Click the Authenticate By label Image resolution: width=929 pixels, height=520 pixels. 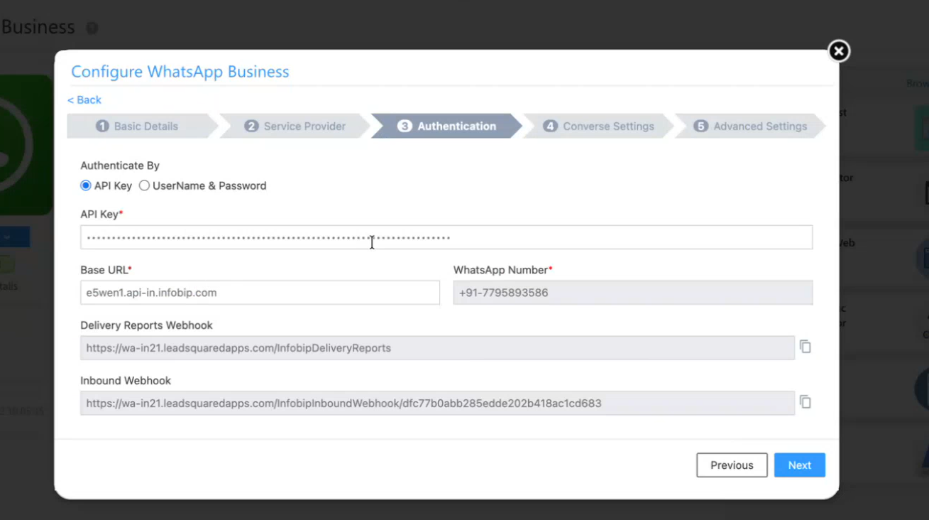(120, 166)
